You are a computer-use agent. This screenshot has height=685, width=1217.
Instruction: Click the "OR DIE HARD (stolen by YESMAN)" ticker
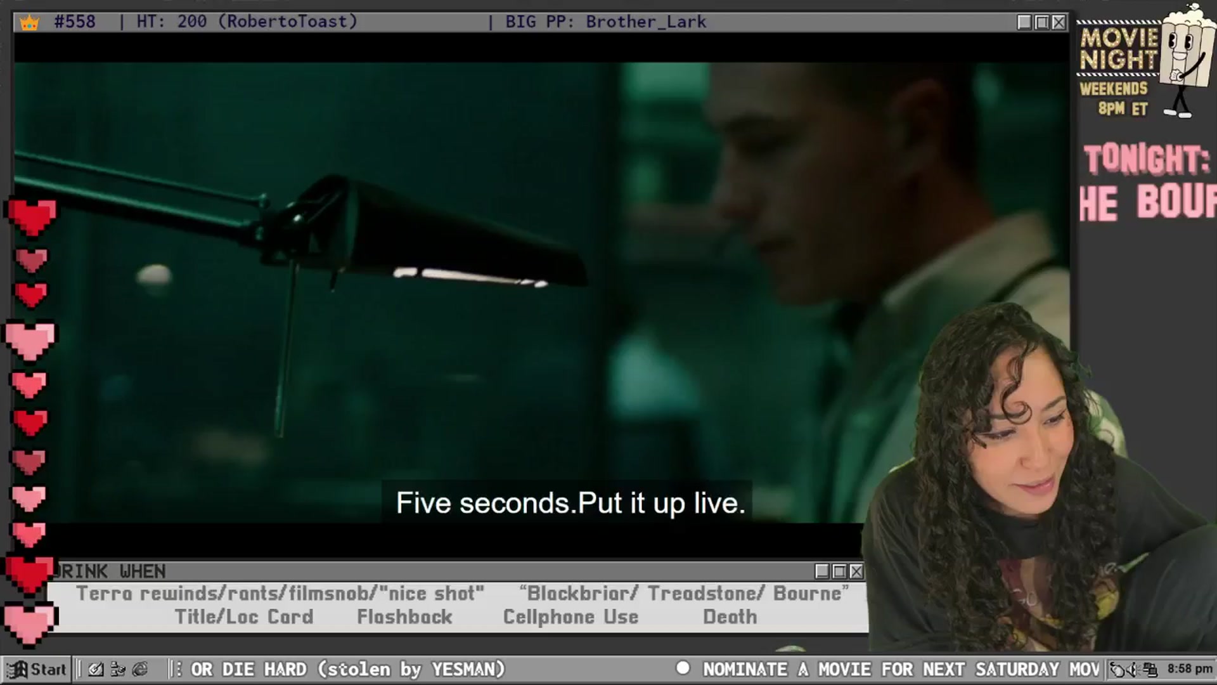coord(348,669)
